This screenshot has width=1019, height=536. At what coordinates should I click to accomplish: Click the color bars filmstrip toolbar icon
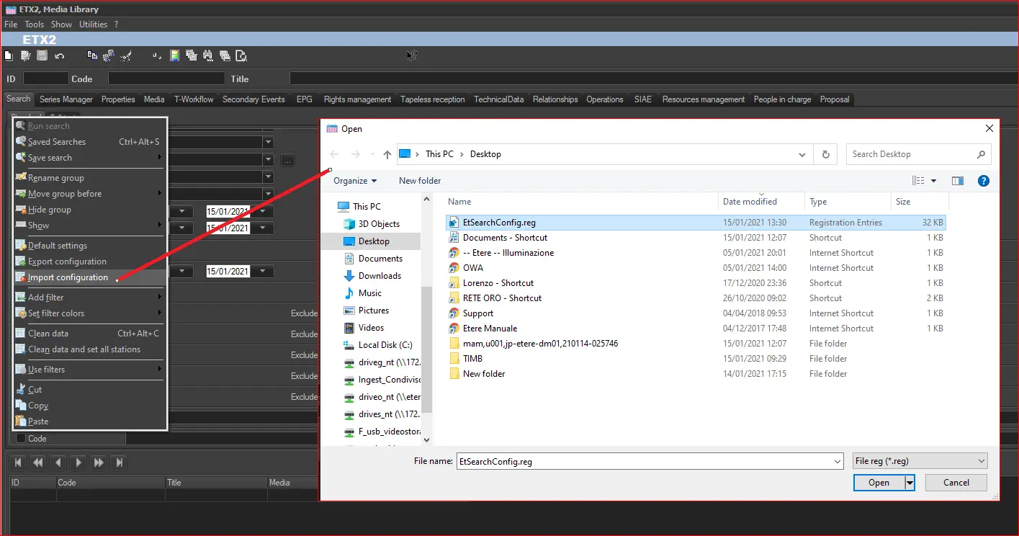click(x=174, y=55)
